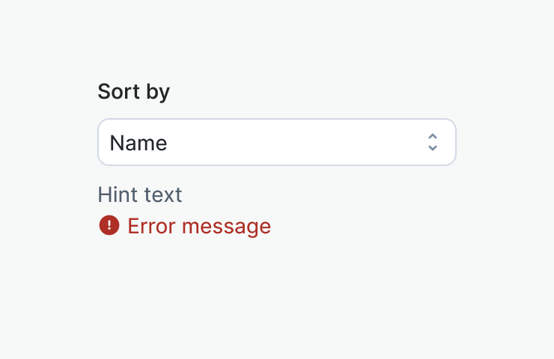554x359 pixels.
Task: Focus the Sort by combo box
Action: (x=276, y=142)
